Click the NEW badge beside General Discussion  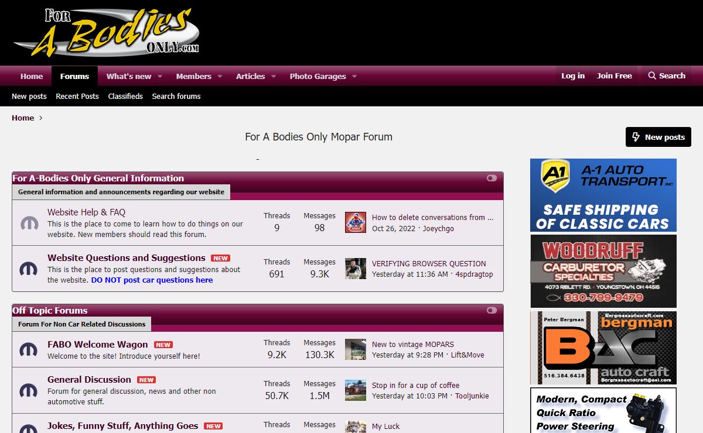(146, 380)
